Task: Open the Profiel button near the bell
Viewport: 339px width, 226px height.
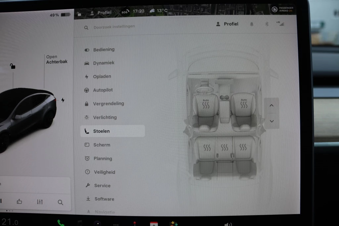Action: [227, 24]
